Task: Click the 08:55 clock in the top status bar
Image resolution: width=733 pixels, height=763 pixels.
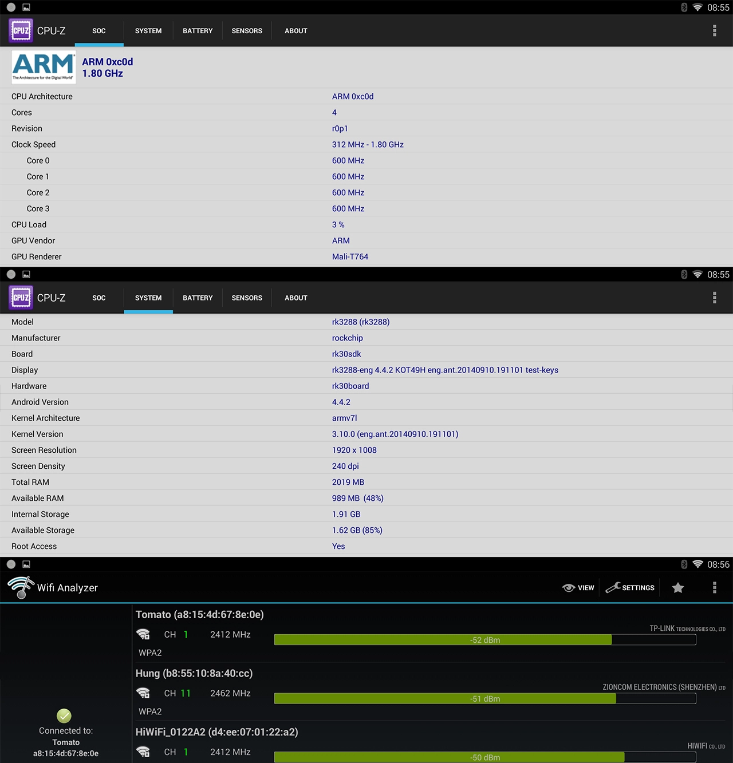Action: pos(718,7)
